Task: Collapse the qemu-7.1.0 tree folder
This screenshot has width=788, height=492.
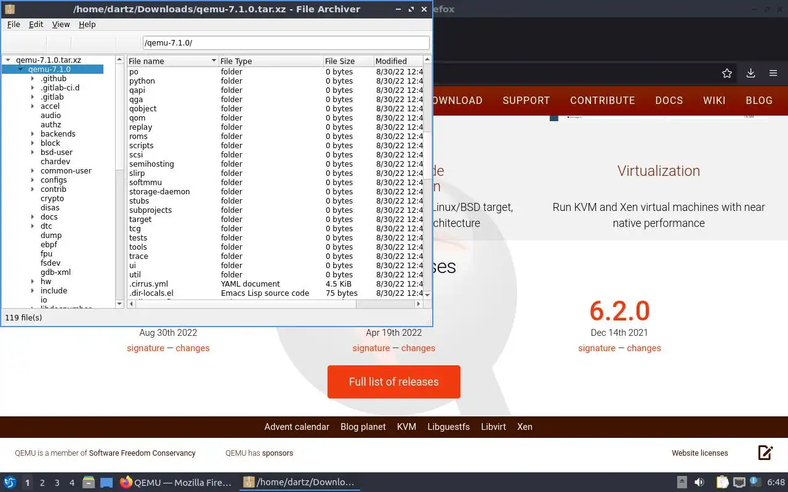Action: (20, 69)
